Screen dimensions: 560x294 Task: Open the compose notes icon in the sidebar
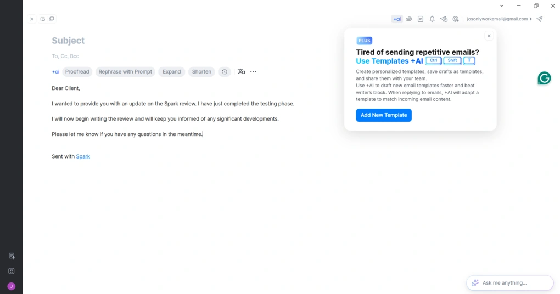coord(12,256)
